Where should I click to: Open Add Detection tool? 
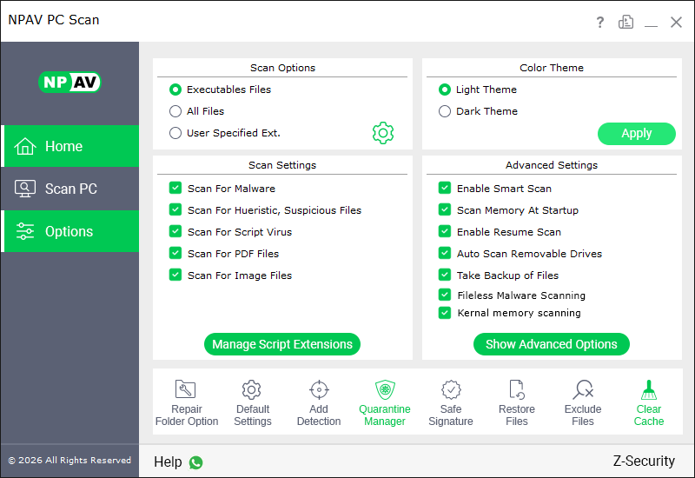[x=319, y=403]
